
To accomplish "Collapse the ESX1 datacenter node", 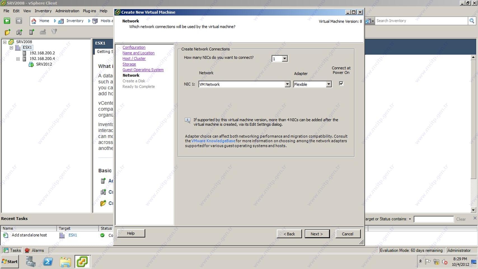I will 11,48.
